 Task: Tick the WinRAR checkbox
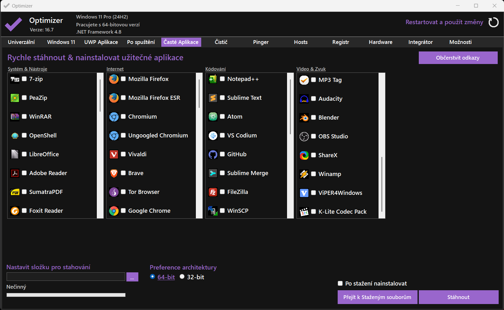click(24, 116)
